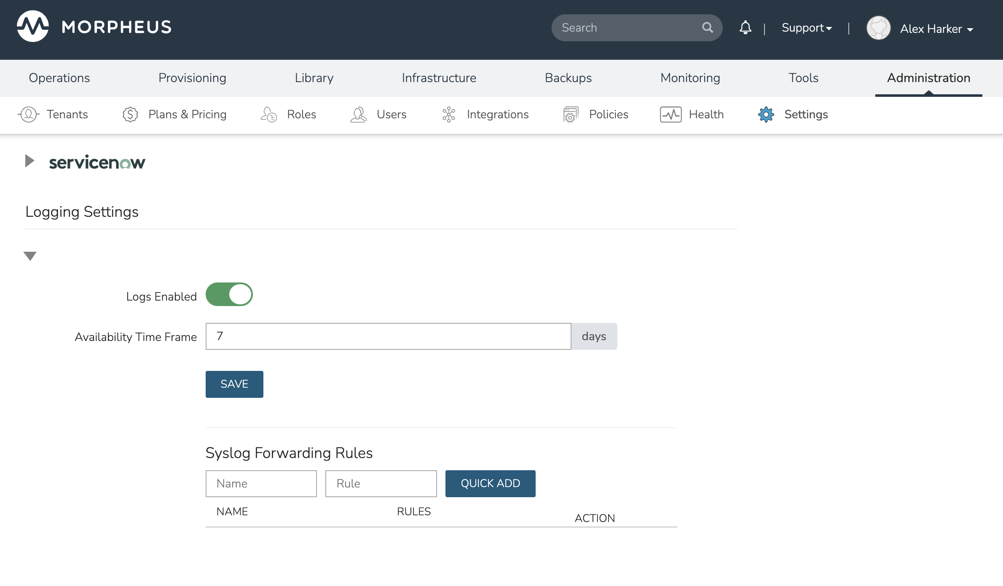Click the Roles icon

(269, 115)
